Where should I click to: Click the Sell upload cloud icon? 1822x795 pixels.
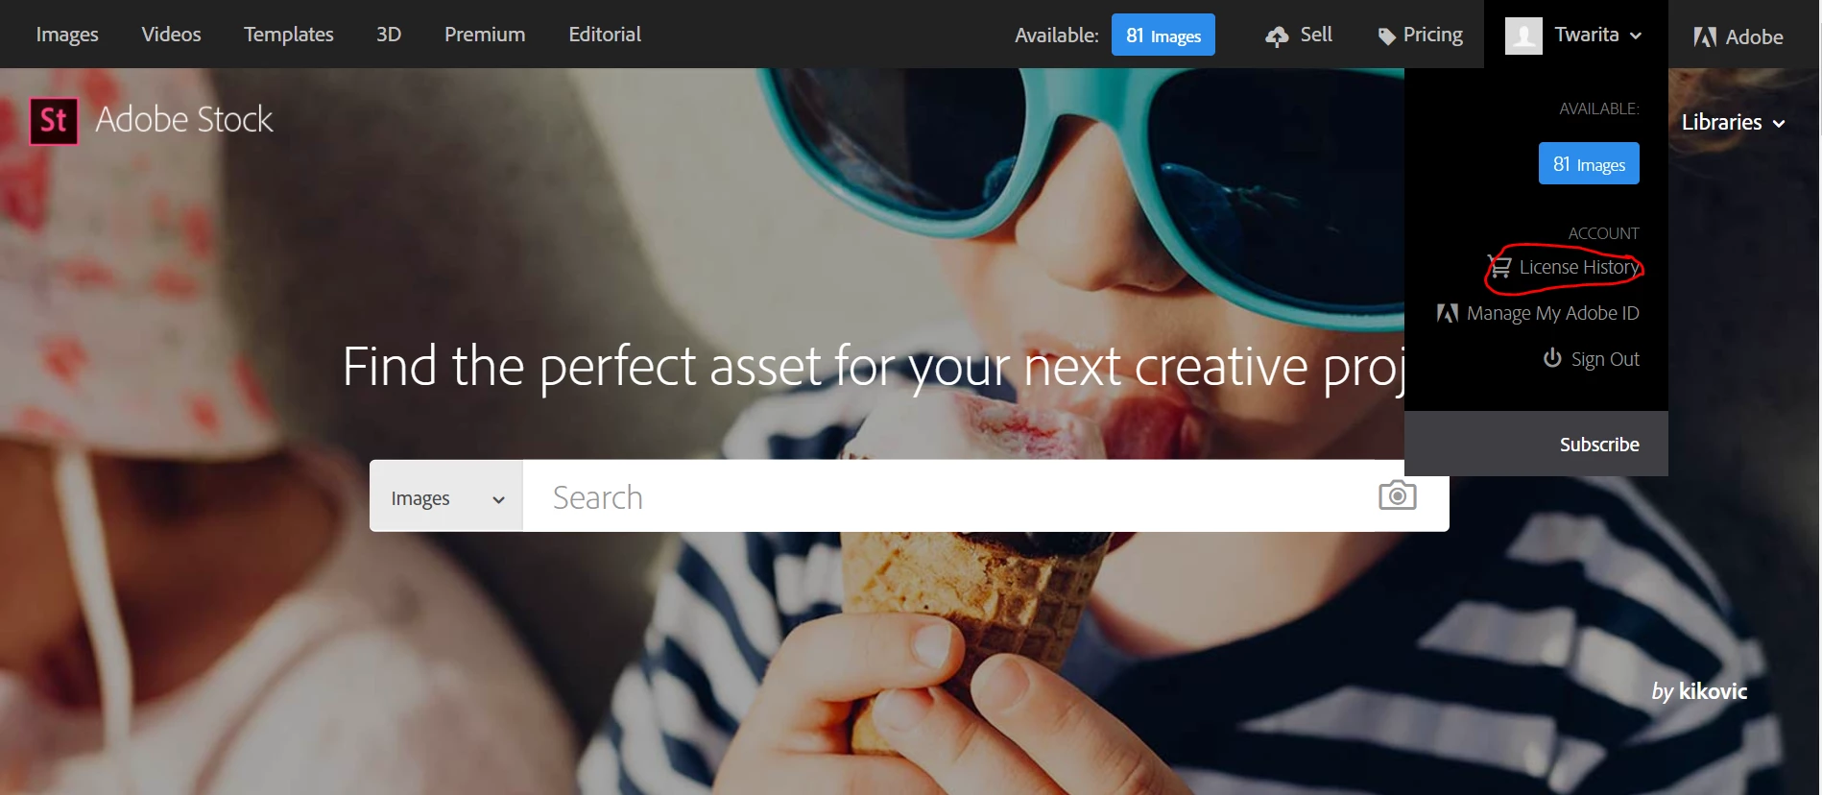(x=1277, y=36)
